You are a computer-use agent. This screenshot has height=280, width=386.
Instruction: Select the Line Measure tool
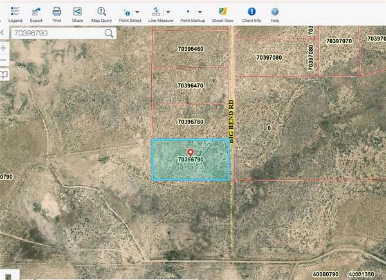[x=156, y=12]
